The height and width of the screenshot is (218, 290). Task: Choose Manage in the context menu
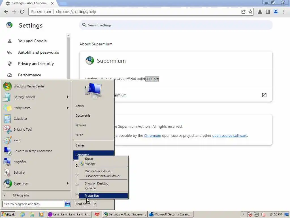coord(103,164)
